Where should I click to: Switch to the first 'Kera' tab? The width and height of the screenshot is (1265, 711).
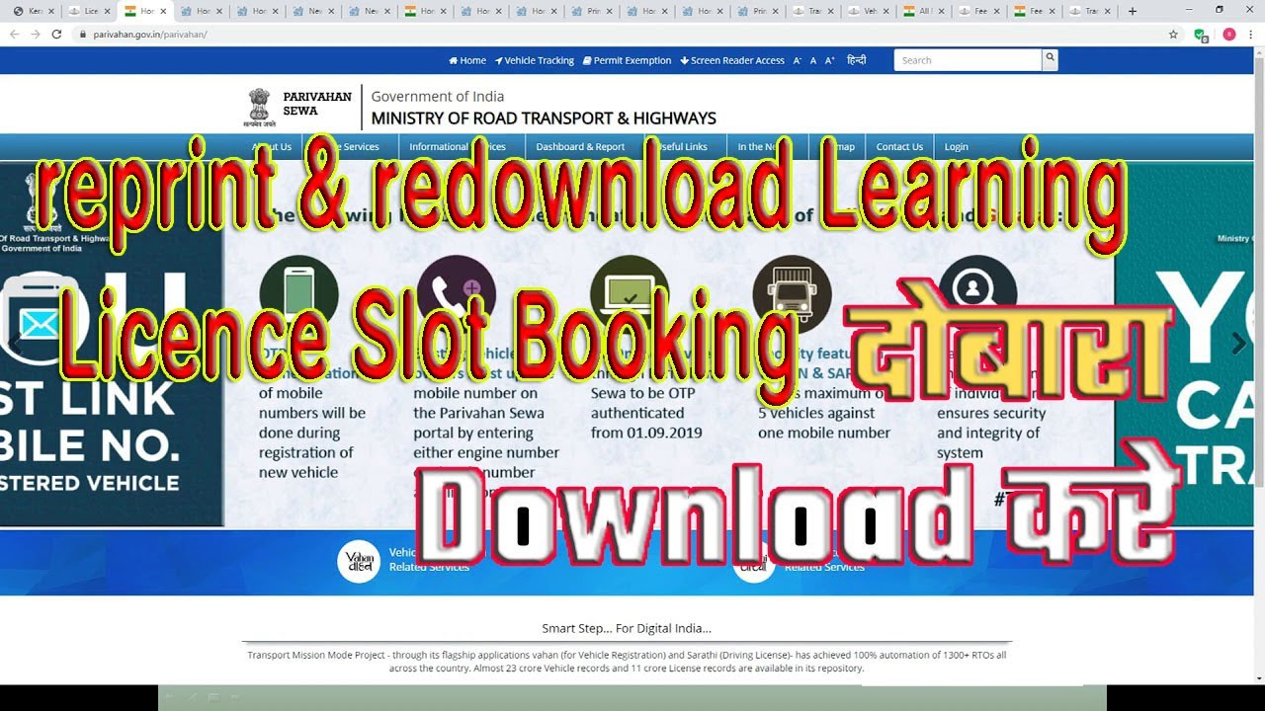click(x=33, y=11)
